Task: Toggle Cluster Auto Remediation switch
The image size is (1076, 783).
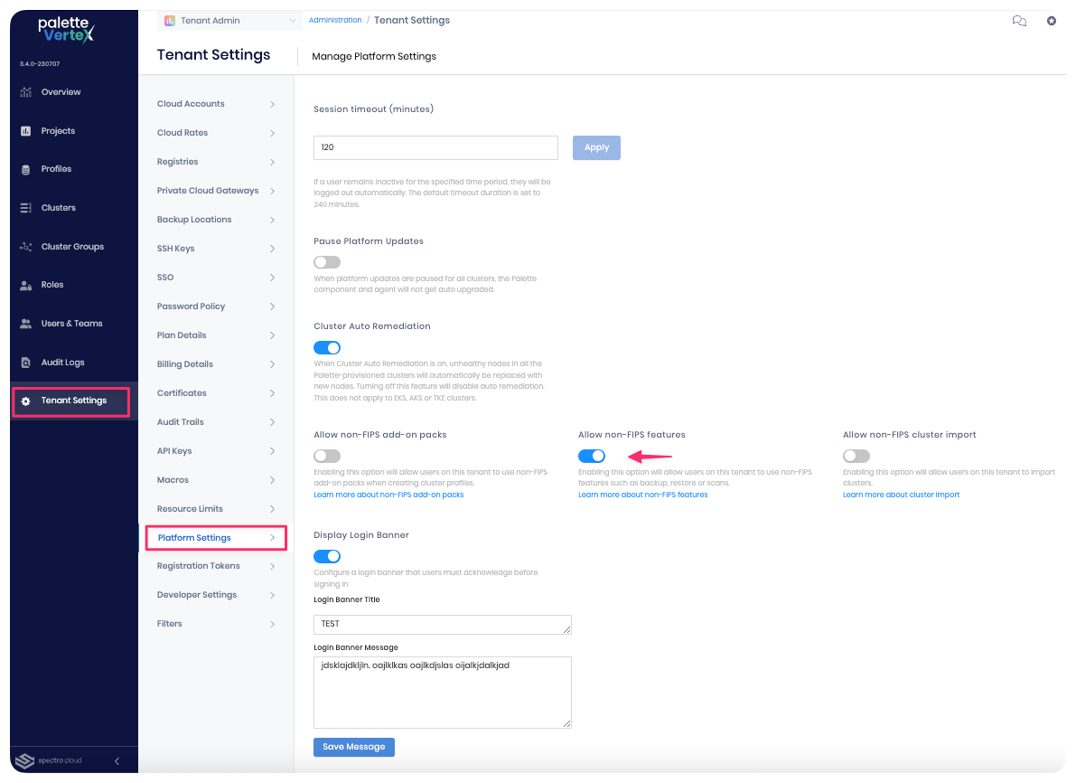Action: (327, 348)
